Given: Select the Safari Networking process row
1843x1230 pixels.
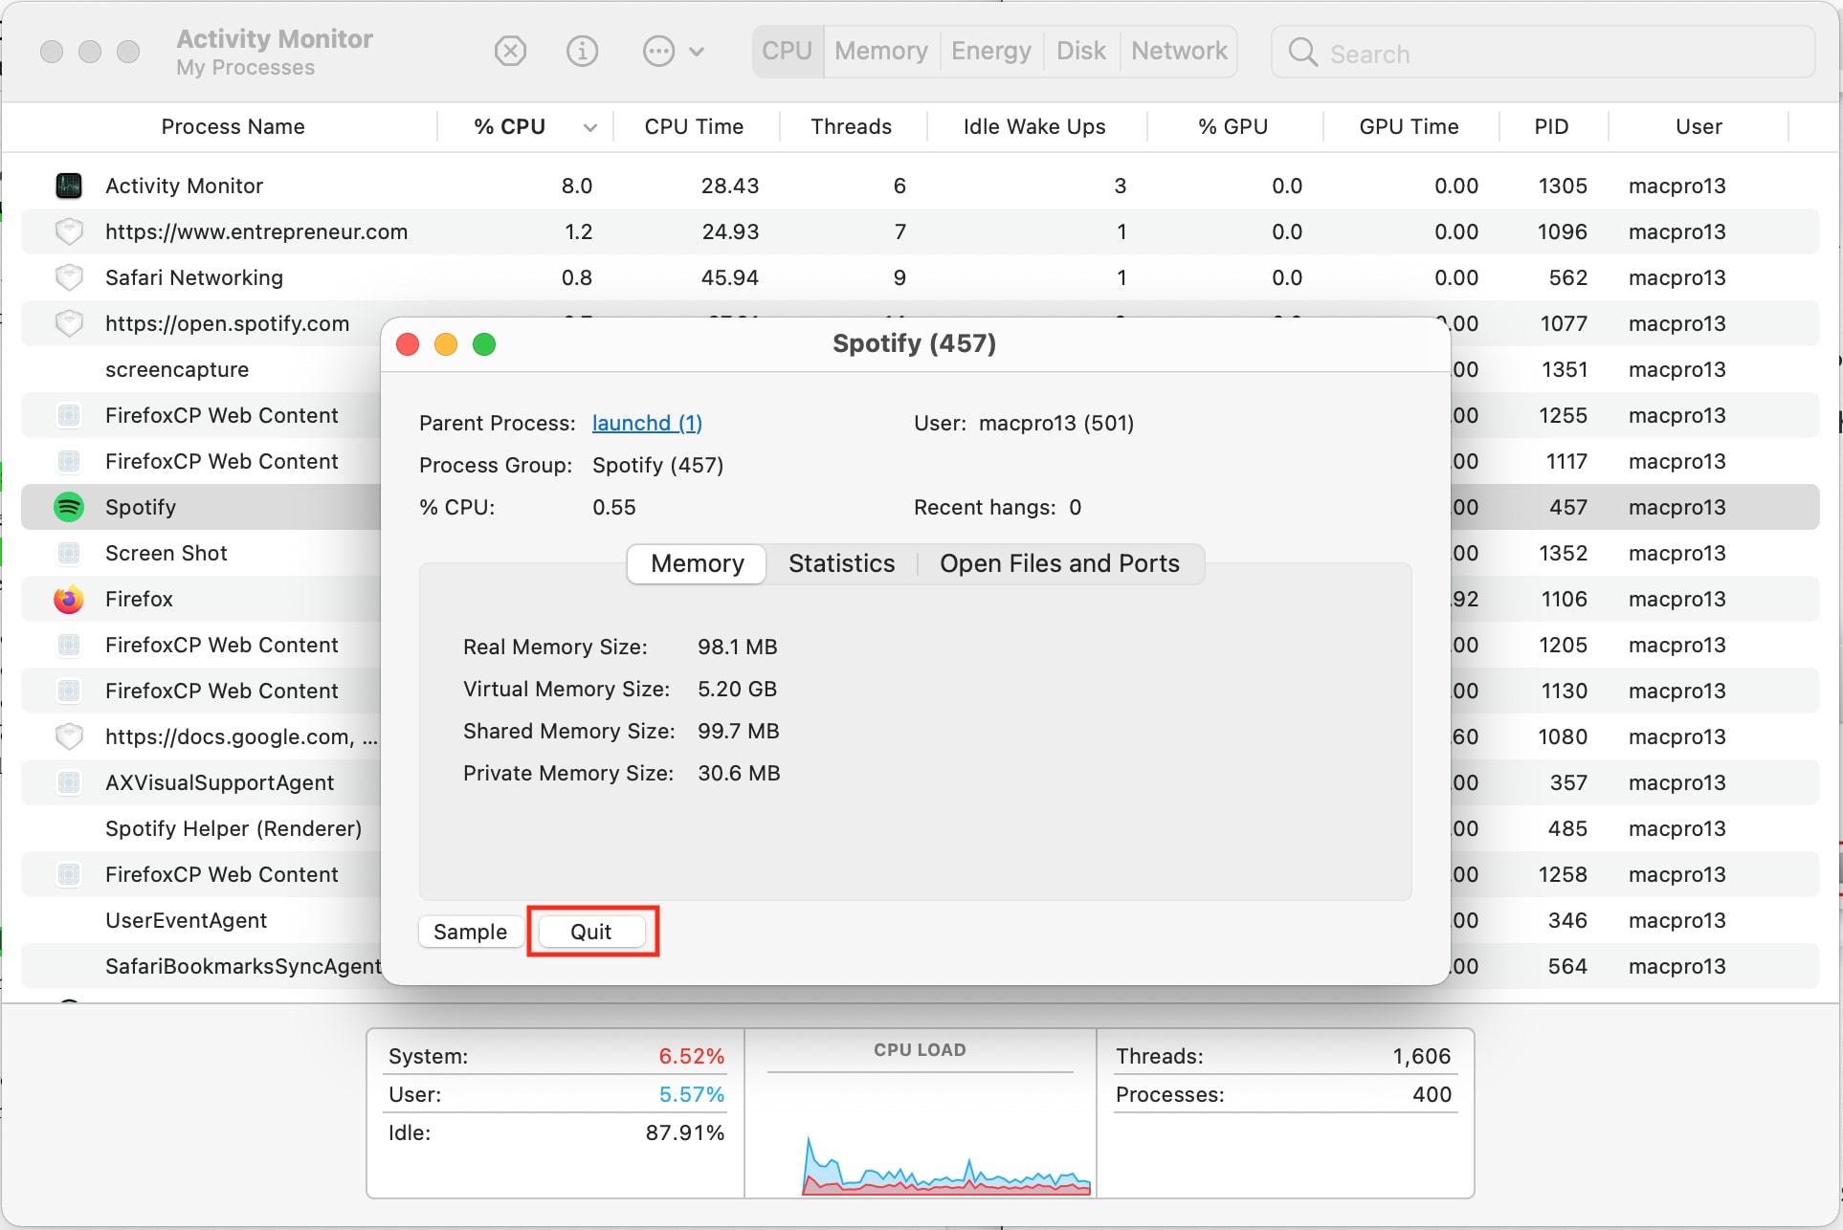Looking at the screenshot, I should [920, 277].
